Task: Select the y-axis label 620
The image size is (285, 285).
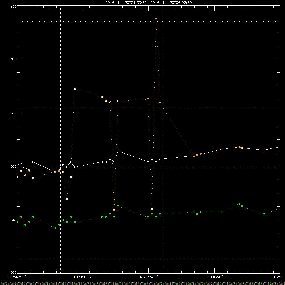Action: tap(14, 7)
